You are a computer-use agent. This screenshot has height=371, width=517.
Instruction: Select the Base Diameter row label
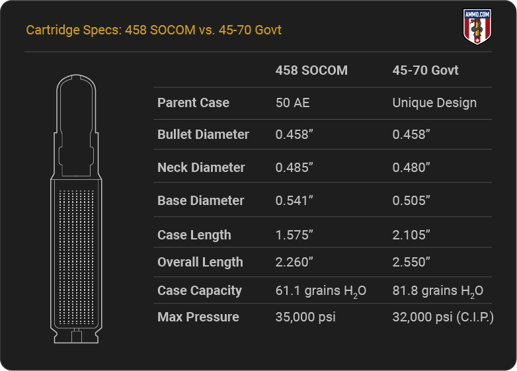pyautogui.click(x=201, y=200)
